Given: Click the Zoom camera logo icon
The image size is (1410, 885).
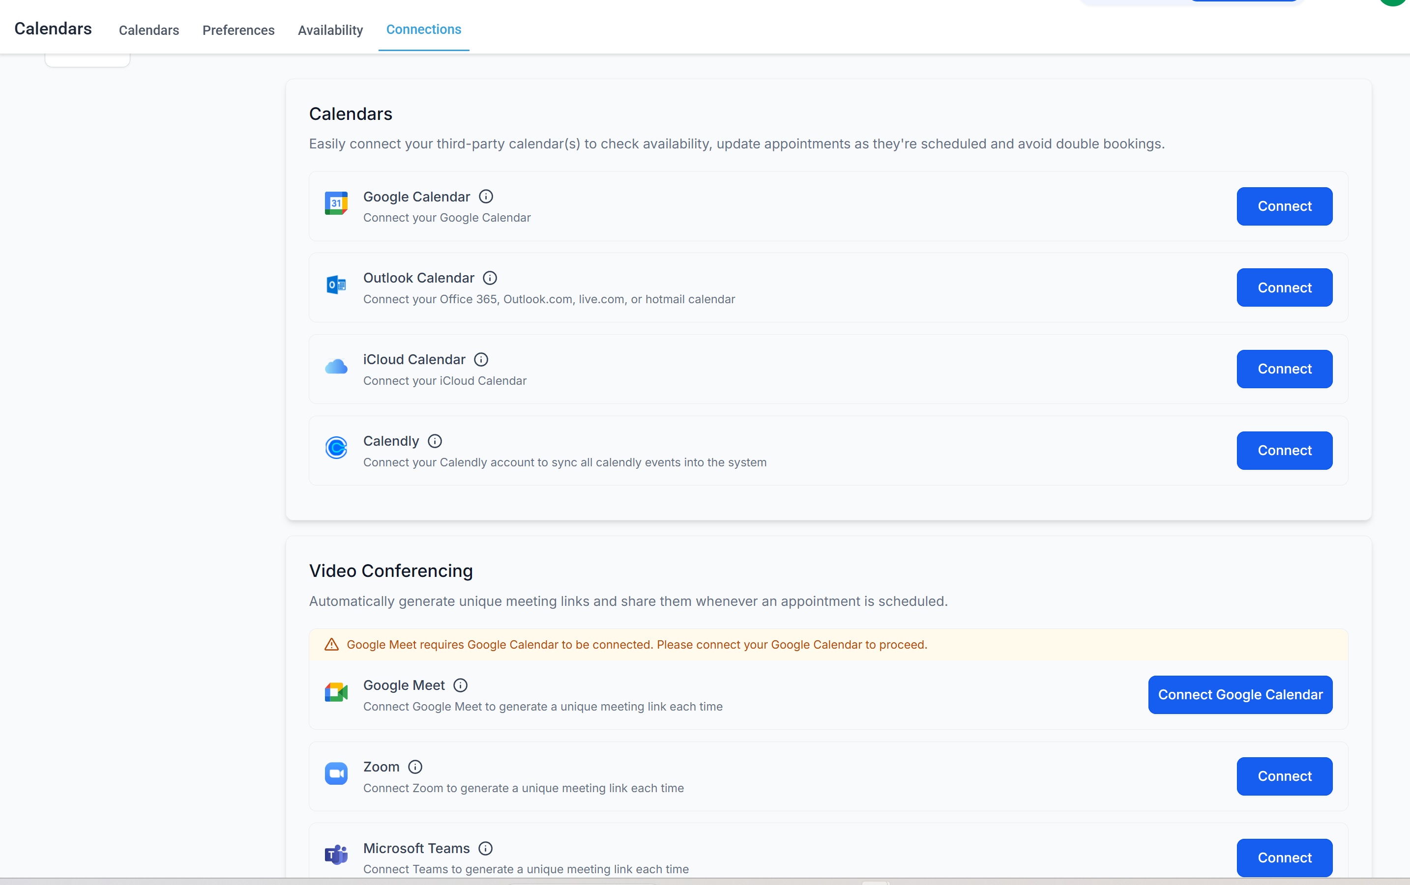Looking at the screenshot, I should pos(336,774).
